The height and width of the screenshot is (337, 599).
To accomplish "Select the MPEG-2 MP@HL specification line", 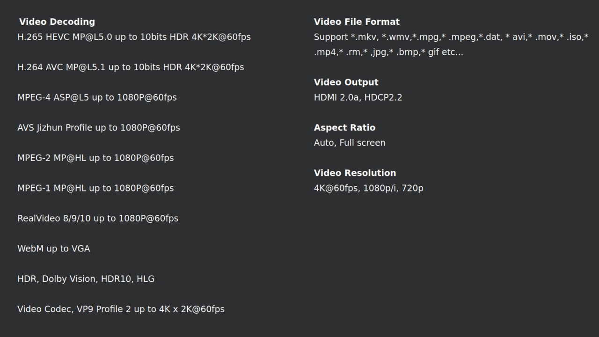I will 95,158.
